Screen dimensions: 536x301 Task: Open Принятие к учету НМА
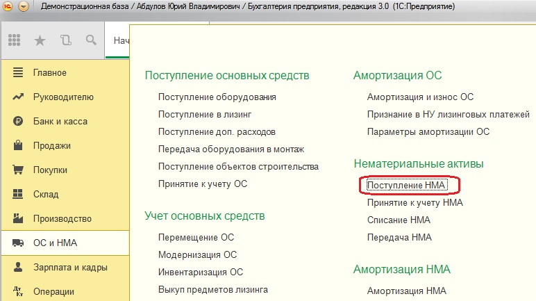pyautogui.click(x=414, y=203)
